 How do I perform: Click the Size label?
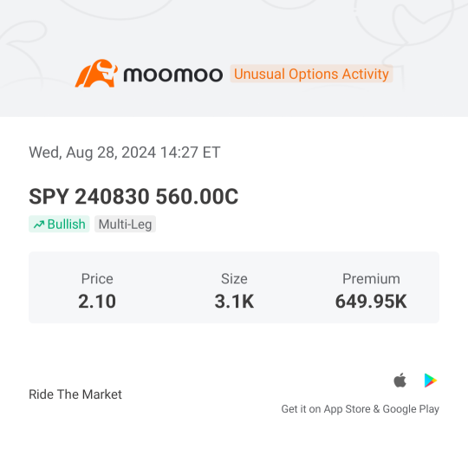234,279
